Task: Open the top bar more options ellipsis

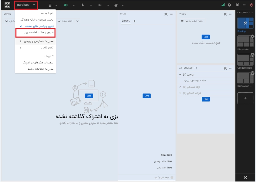Action: (244, 5)
